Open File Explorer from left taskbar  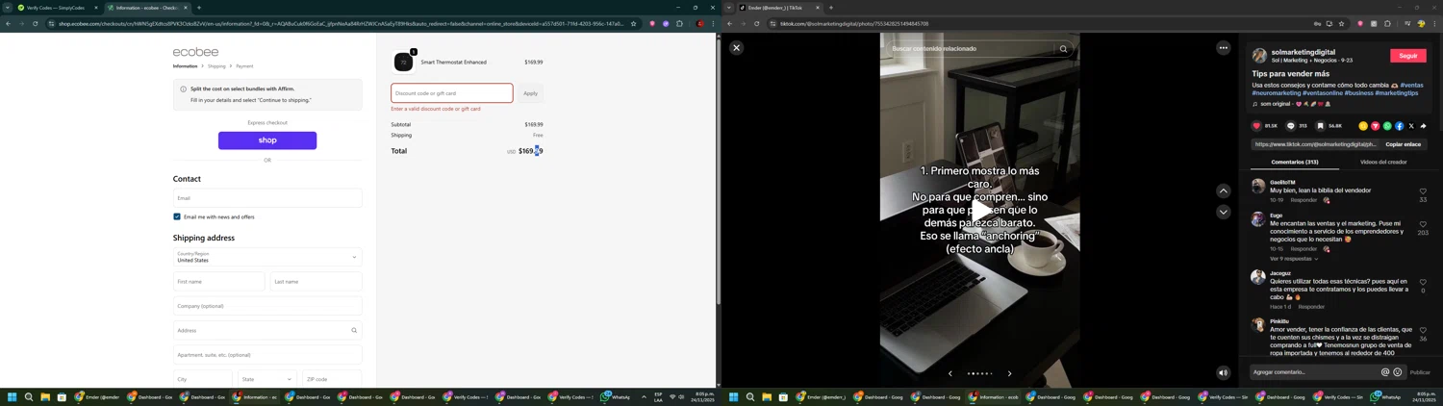(45, 397)
